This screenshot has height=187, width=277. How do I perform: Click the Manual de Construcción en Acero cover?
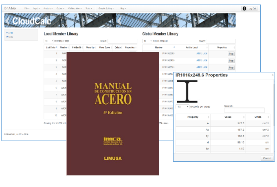[x=112, y=113]
